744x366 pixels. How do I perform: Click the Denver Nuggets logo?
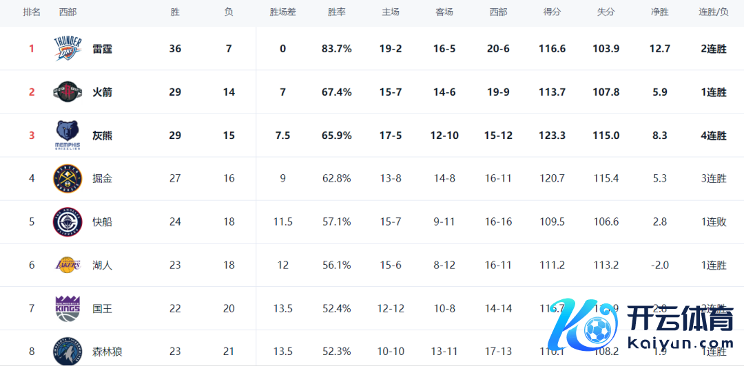[68, 179]
